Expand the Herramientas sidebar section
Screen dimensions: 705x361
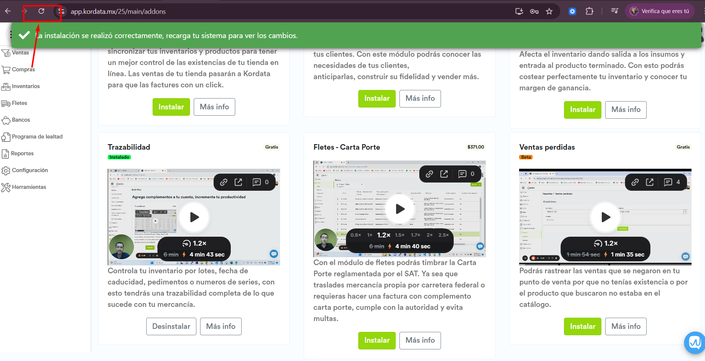click(29, 187)
